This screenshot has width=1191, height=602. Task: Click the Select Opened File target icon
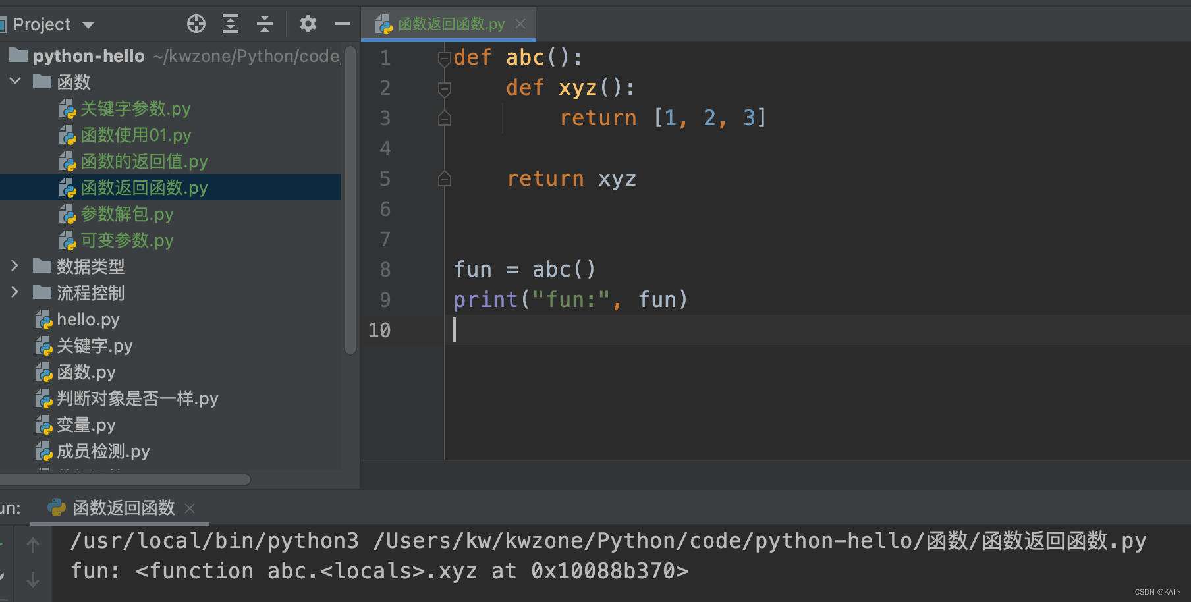tap(196, 24)
